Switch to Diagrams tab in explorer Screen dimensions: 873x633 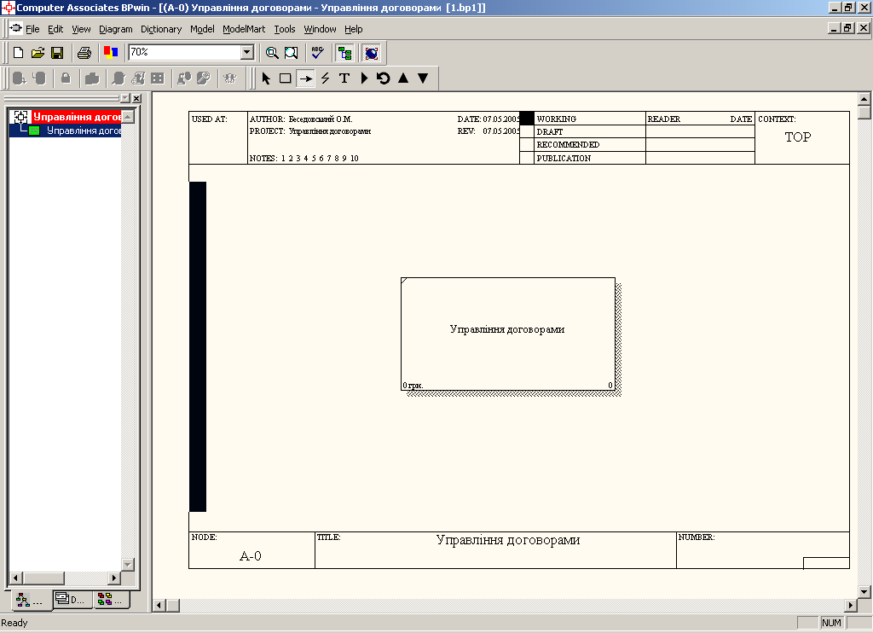tap(71, 600)
